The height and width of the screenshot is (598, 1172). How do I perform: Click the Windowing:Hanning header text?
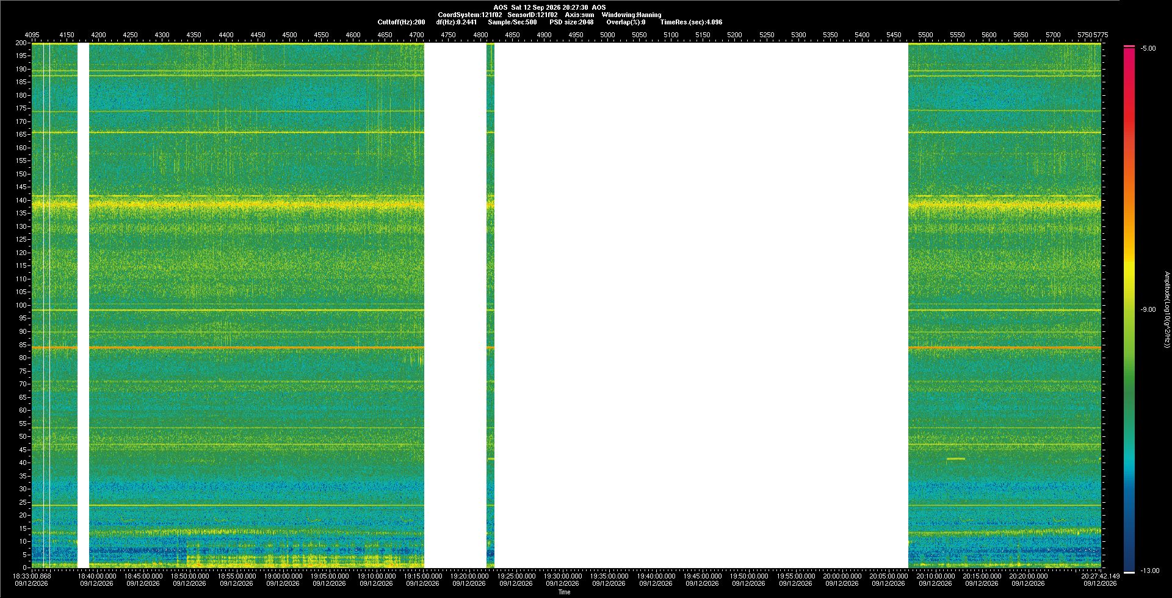click(631, 15)
